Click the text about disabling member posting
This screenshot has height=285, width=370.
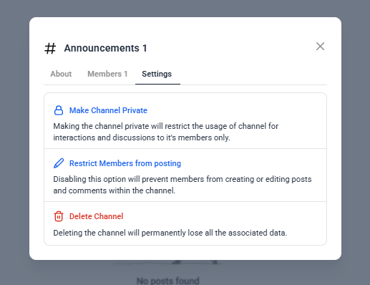(182, 185)
